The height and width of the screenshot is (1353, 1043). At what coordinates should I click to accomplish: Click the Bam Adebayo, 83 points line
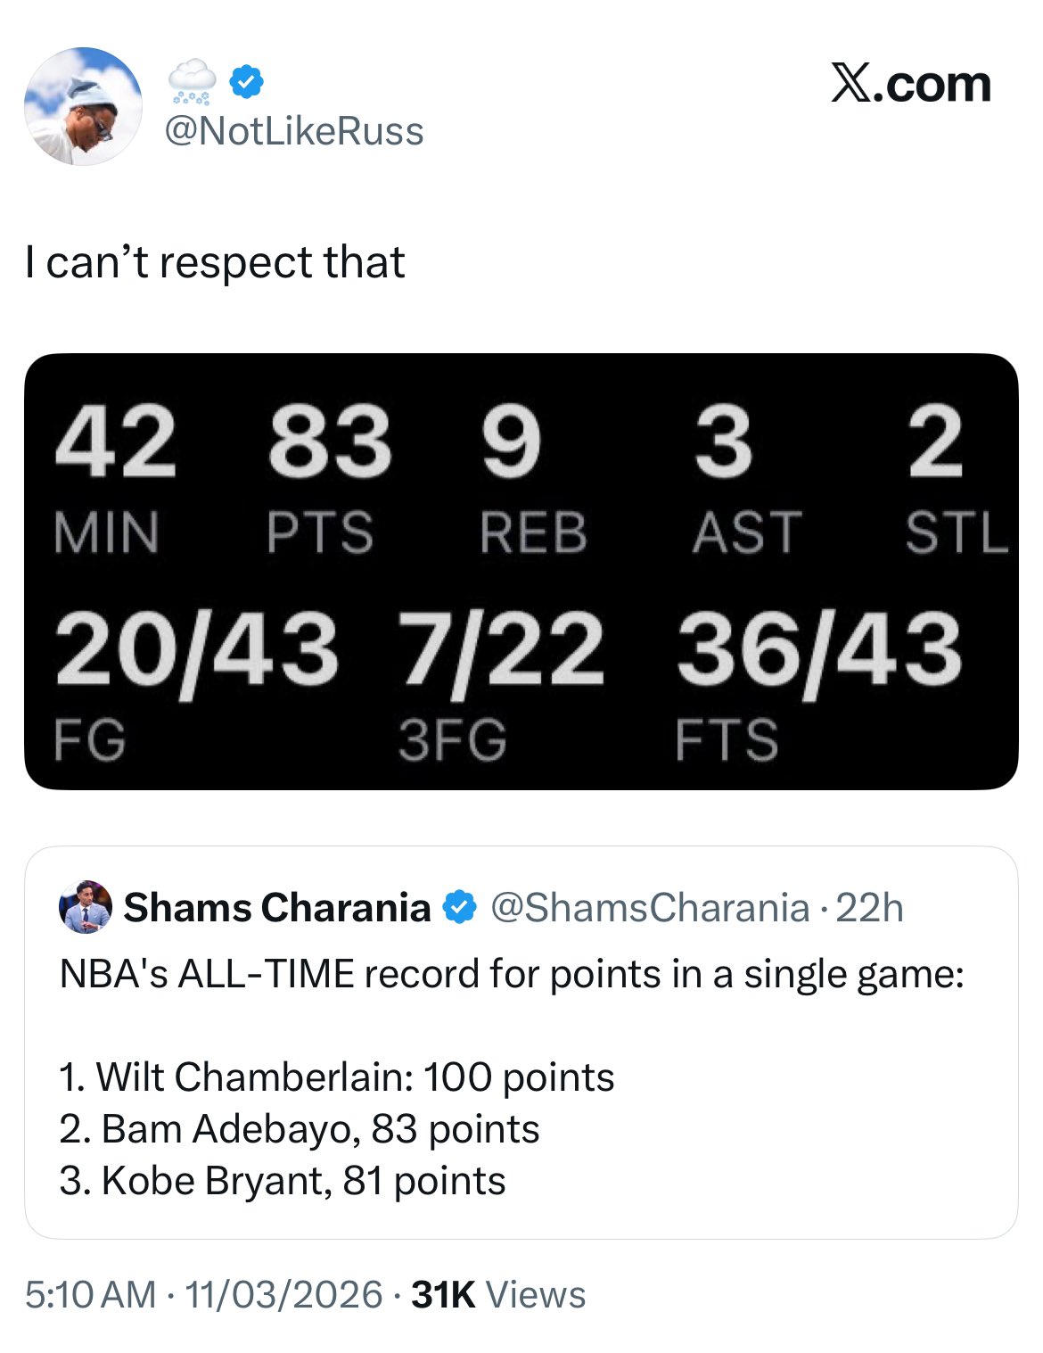[x=300, y=1129]
